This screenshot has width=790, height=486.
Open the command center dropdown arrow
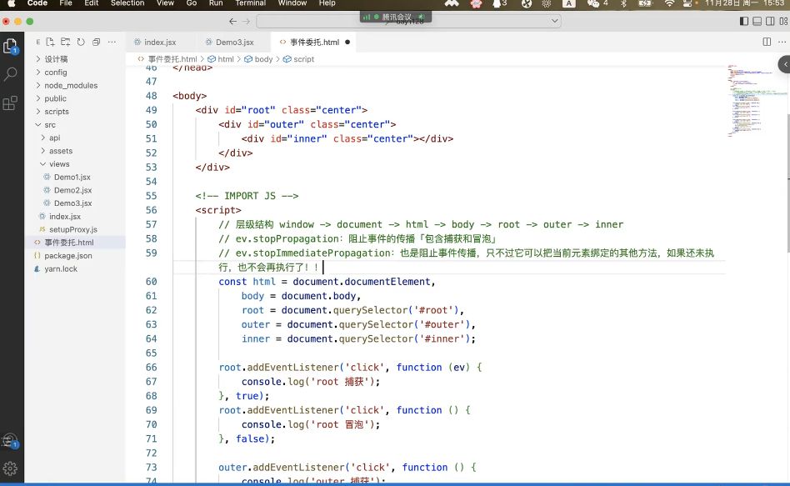[x=554, y=21]
